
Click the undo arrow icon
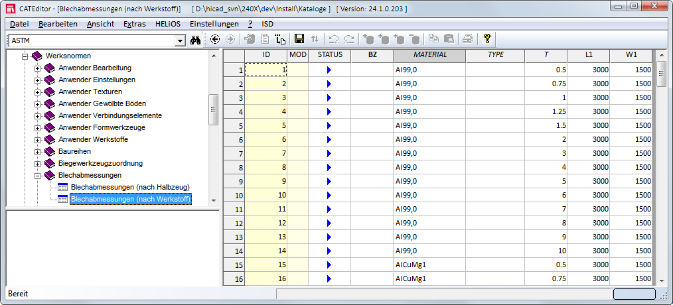[x=334, y=40]
